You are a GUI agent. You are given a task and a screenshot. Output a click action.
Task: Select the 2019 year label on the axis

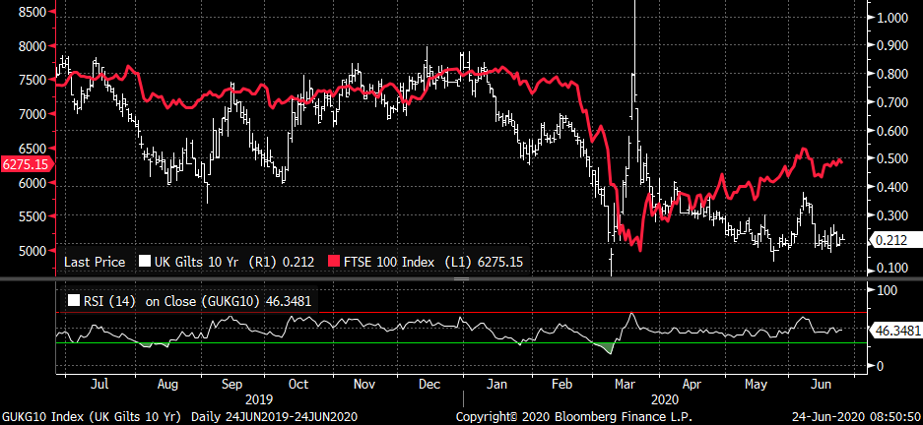(x=258, y=401)
